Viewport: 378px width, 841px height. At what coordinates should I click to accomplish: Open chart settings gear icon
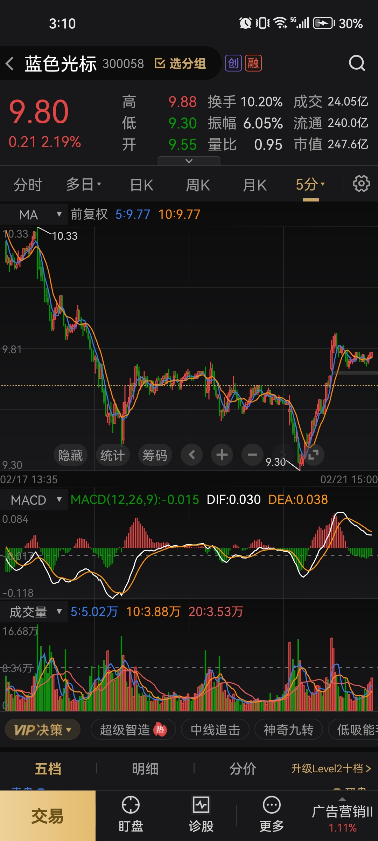(361, 184)
